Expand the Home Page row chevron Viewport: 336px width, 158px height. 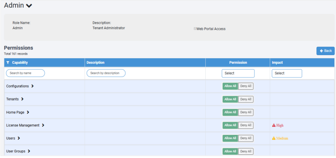(x=28, y=112)
